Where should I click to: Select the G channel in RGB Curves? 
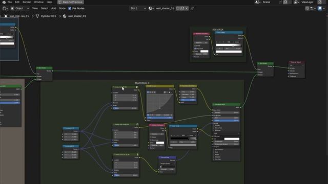pos(153,92)
